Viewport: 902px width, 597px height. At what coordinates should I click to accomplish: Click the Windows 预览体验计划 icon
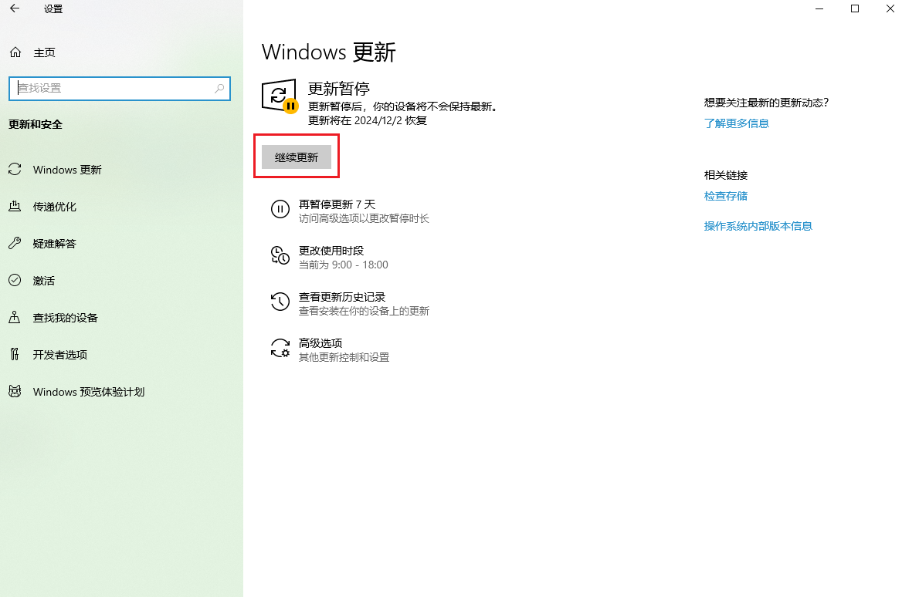[x=15, y=391]
